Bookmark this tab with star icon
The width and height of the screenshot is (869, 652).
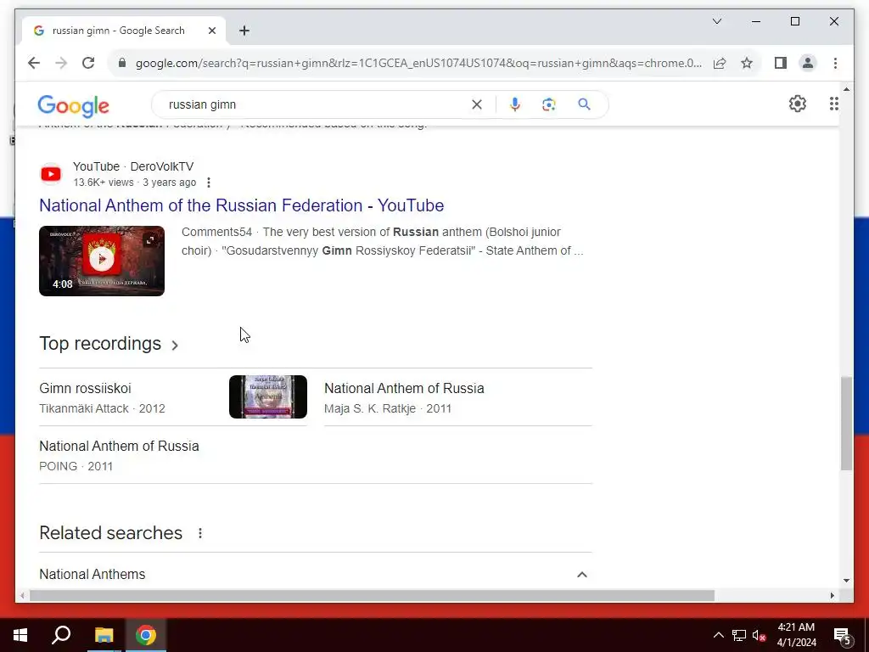point(747,63)
